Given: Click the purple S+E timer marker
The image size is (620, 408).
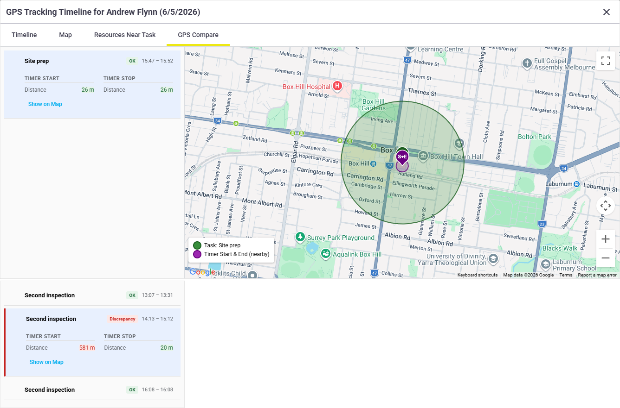Looking at the screenshot, I should 402,158.
